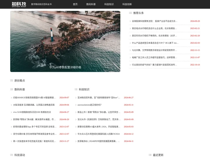The width and height of the screenshot is (210, 157).
Task: Click list icon beside 最近更新 heading
Action: tap(150, 155)
